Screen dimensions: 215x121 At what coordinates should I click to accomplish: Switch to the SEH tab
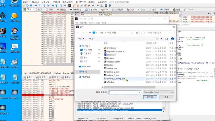[104, 9]
